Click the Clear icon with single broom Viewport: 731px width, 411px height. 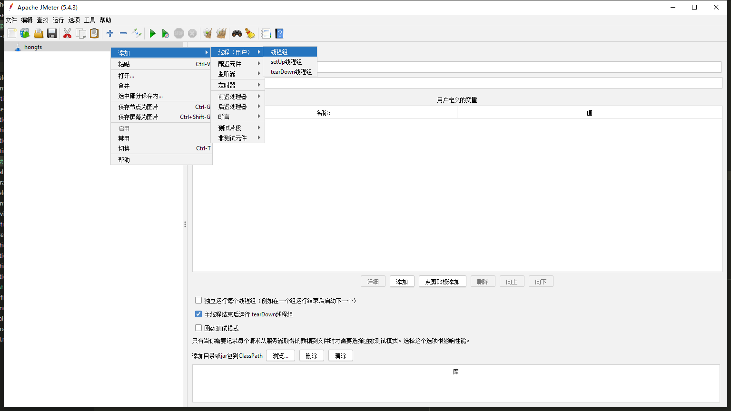207,33
